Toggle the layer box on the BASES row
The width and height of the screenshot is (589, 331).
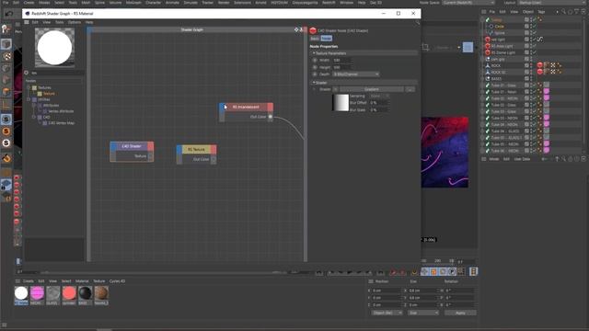pos(526,78)
